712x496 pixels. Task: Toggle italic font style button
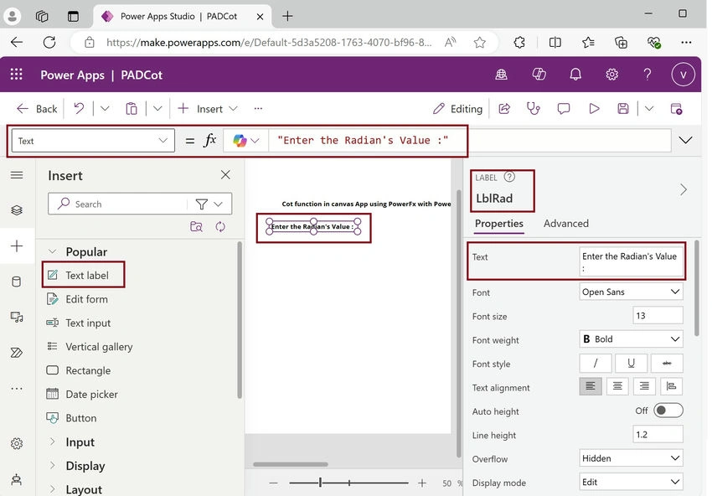(596, 363)
